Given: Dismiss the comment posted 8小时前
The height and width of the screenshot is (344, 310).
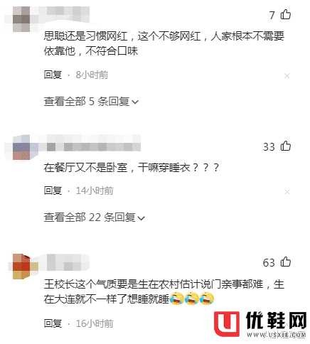Looking at the screenshot, I should [287, 76].
